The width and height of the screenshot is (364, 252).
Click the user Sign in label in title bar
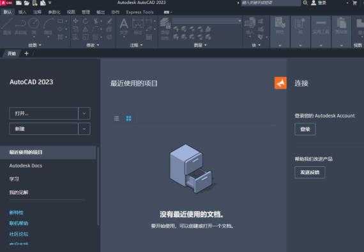pyautogui.click(x=322, y=3)
